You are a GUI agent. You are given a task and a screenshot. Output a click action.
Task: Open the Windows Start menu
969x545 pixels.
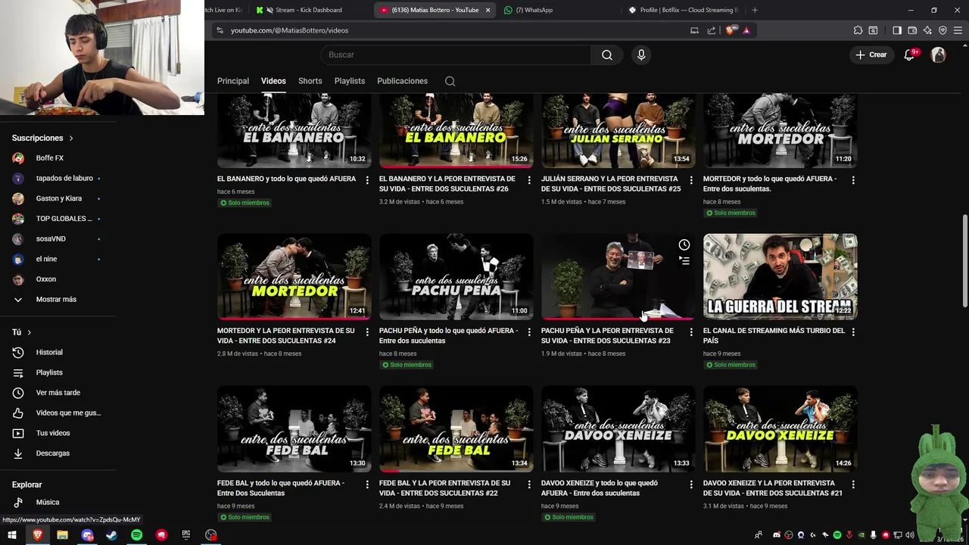pos(12,535)
